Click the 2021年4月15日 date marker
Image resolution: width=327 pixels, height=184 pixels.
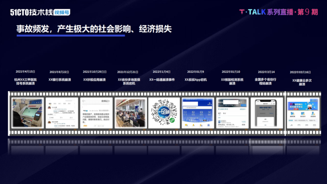[26, 71]
